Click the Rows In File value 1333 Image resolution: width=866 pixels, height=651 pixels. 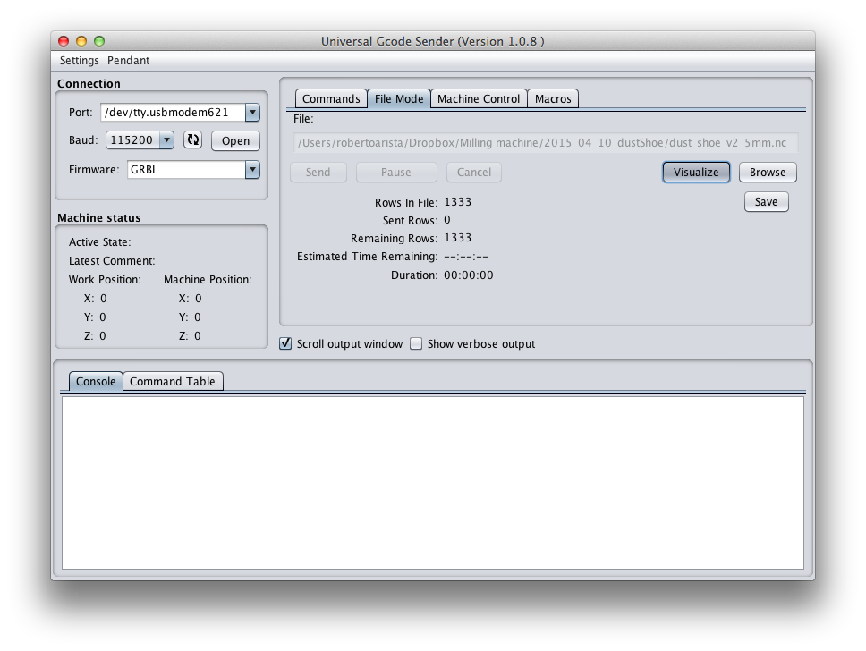[458, 202]
